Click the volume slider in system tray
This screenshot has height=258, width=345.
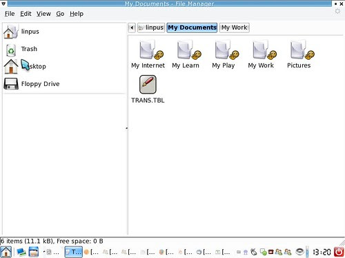(307, 252)
